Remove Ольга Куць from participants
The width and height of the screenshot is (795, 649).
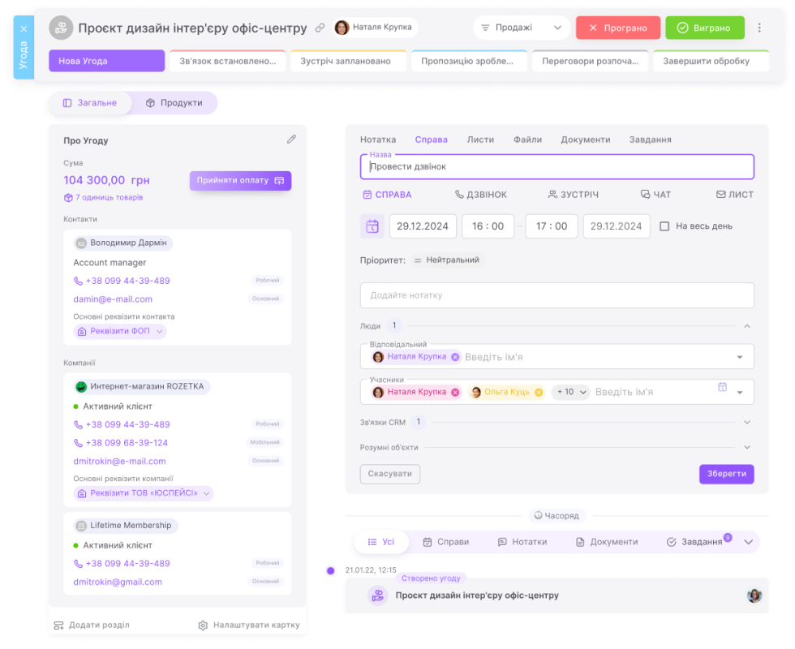tap(537, 392)
